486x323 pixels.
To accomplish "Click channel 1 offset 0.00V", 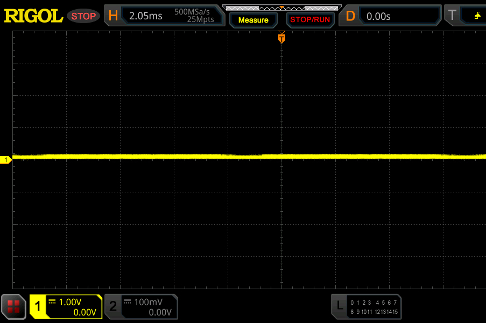I will (84, 312).
